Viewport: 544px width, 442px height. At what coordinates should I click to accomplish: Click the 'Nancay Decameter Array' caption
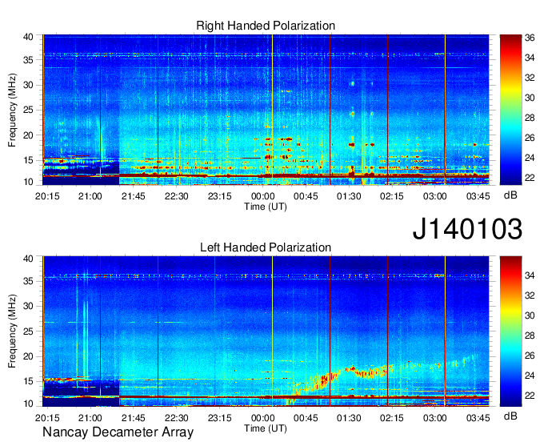118,432
